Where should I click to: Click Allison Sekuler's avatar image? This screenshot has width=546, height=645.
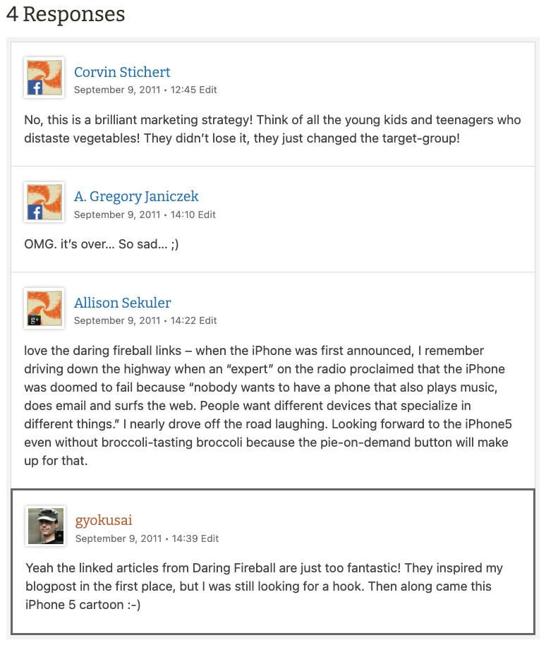44,308
